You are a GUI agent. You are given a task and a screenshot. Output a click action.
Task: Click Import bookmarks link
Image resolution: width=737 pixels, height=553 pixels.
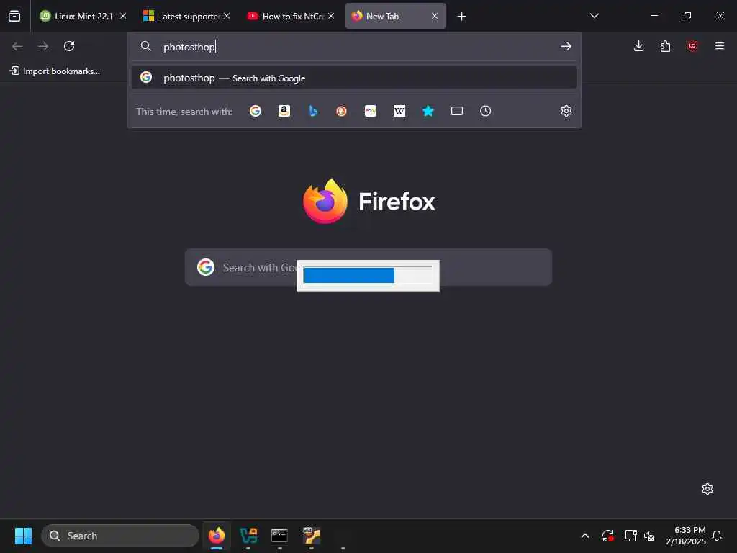[55, 71]
